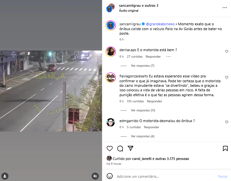
Task: Like denise.aps comment heart
Action: [x=226, y=51]
